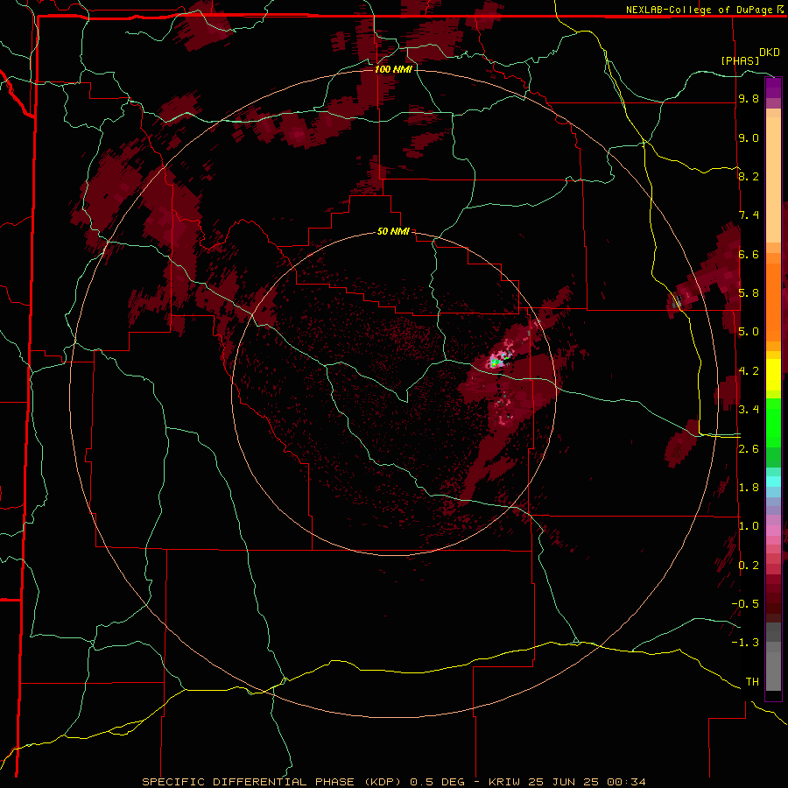Viewport: 788px width, 788px height.
Task: Pick the purple segment at the scale top
Action: click(x=773, y=88)
